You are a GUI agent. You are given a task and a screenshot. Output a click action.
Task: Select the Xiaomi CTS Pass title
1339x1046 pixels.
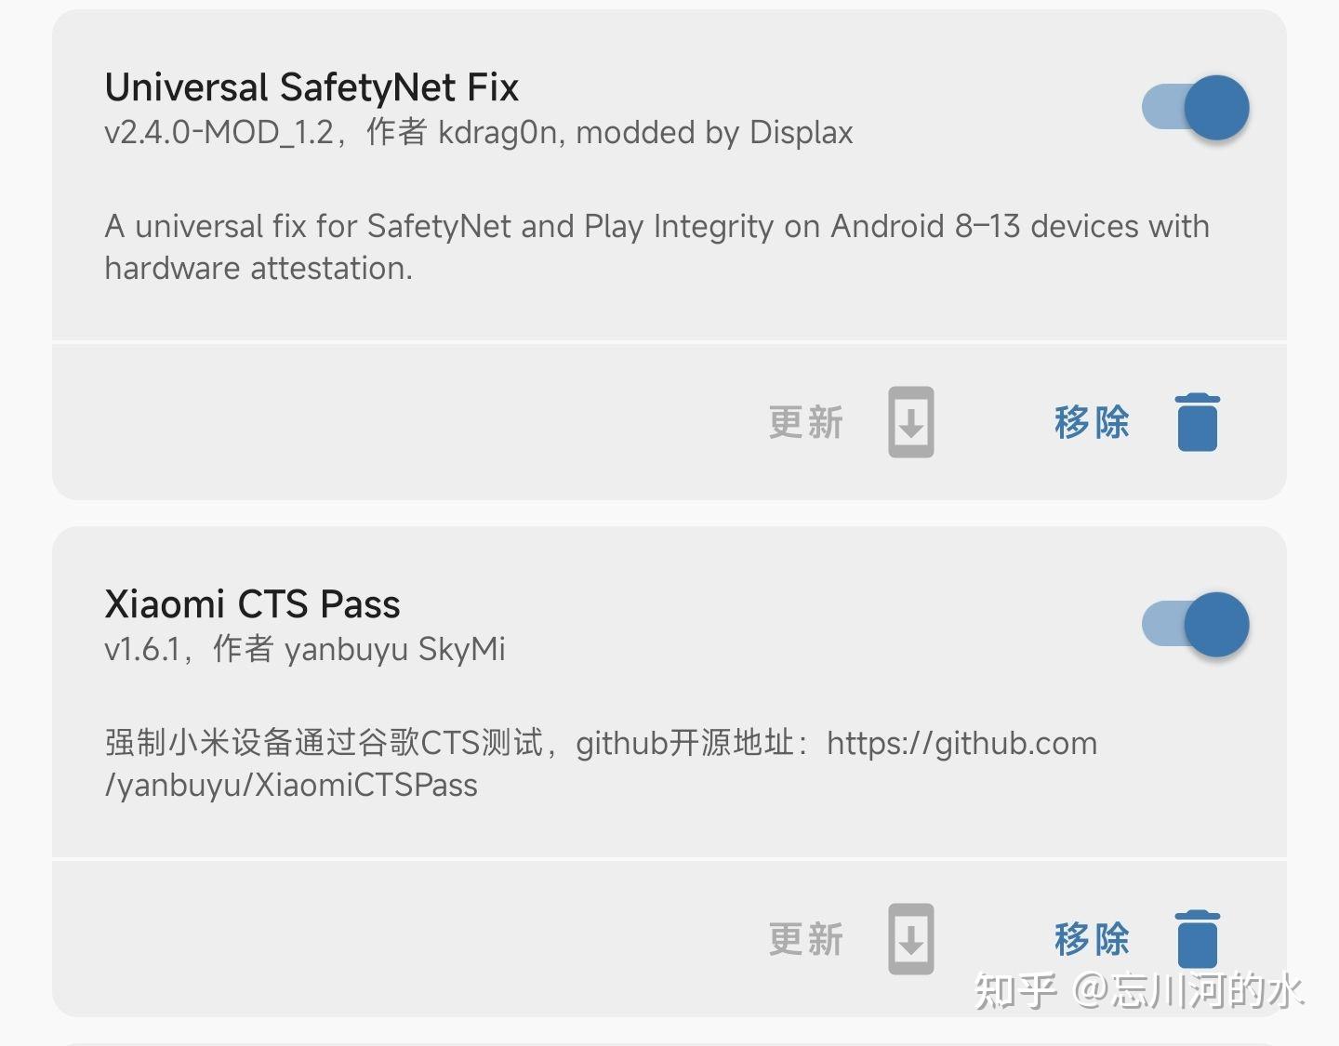tap(252, 604)
